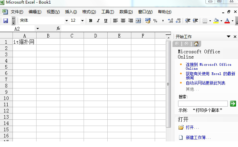Click the 其他... link

(x=192, y=89)
